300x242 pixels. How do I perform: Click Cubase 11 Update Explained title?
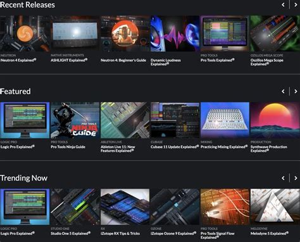click(175, 147)
